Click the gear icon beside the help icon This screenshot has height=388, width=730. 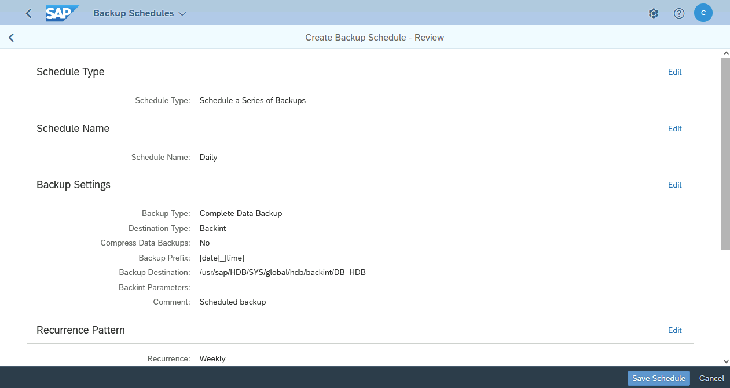(x=654, y=13)
